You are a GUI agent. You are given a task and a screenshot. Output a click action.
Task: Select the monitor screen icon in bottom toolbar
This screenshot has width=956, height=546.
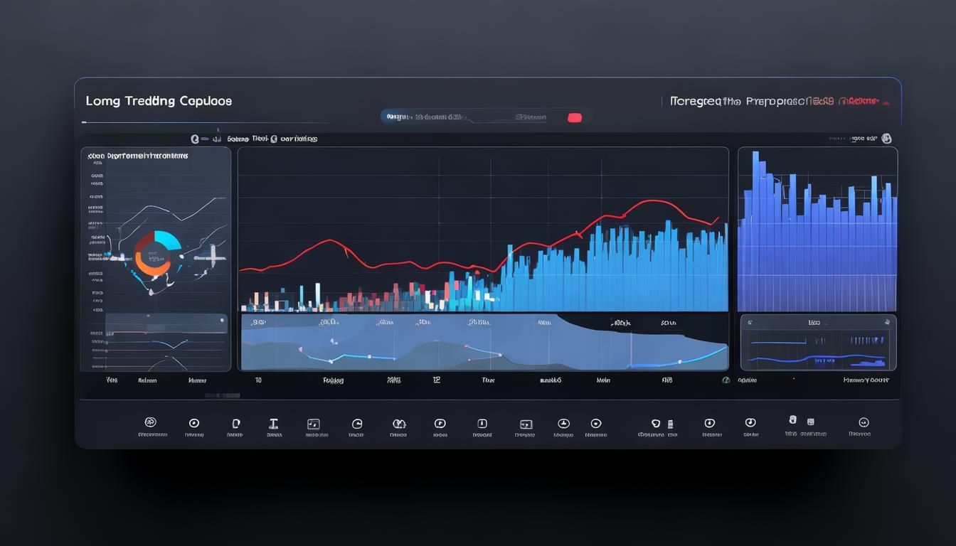(526, 424)
